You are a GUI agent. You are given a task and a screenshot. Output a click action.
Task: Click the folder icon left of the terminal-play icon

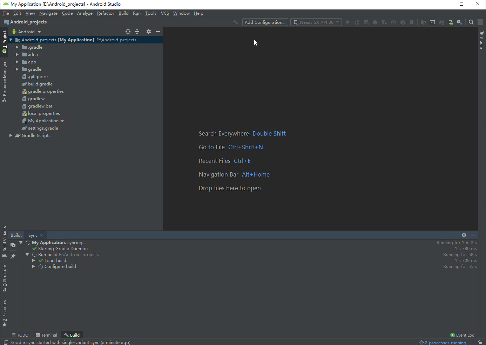click(x=423, y=22)
